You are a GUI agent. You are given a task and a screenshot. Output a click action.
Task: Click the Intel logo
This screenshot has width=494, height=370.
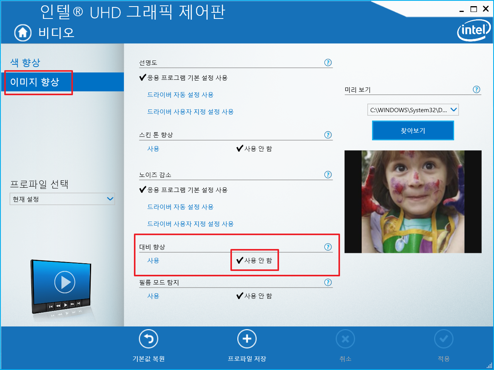coord(474,30)
